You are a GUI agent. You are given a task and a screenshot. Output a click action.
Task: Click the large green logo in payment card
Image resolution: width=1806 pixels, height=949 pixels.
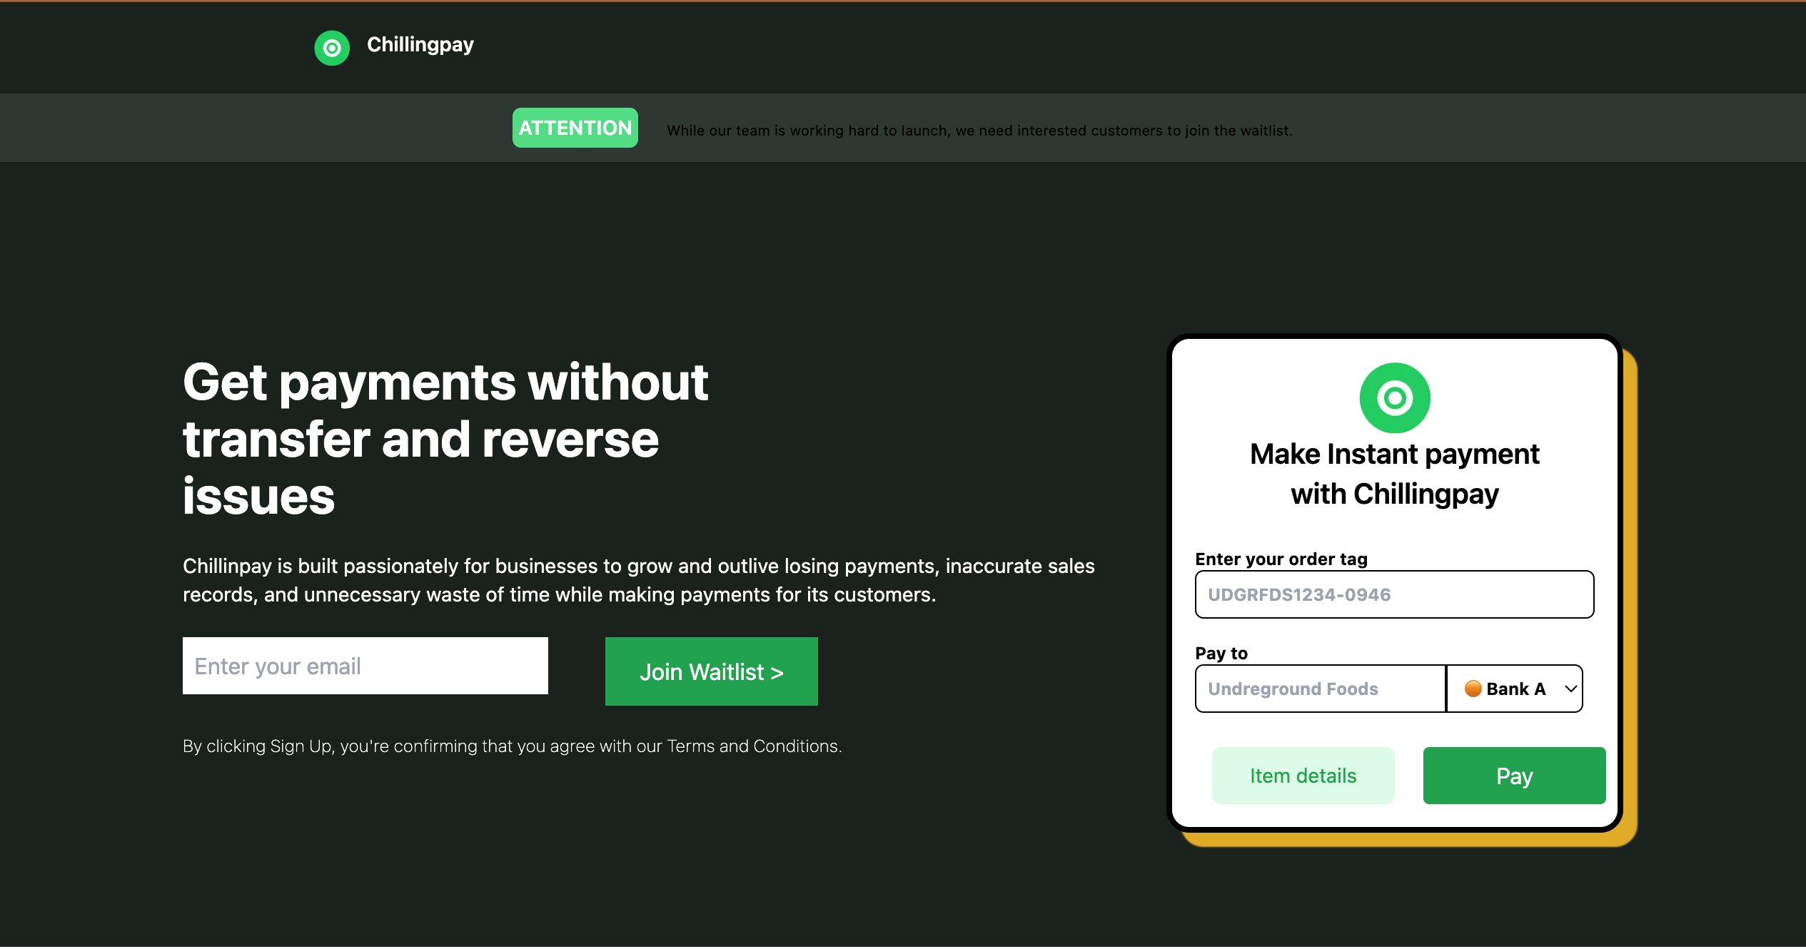point(1395,398)
